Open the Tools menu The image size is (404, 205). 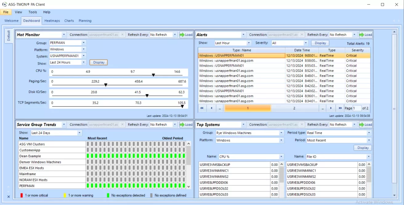[33, 12]
